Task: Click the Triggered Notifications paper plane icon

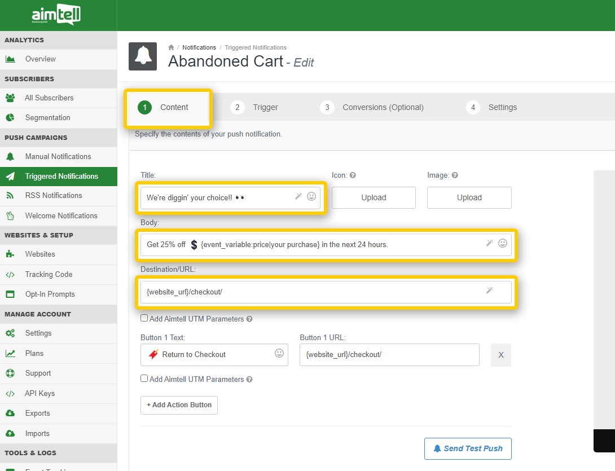Action: click(10, 176)
